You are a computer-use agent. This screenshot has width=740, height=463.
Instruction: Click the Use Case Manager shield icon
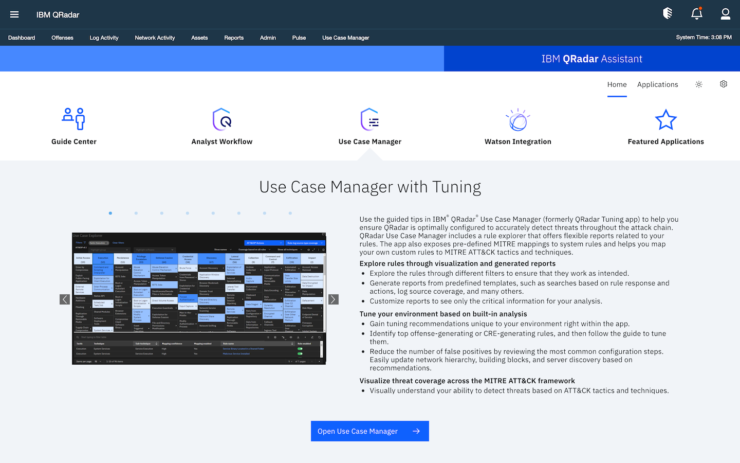(x=369, y=119)
